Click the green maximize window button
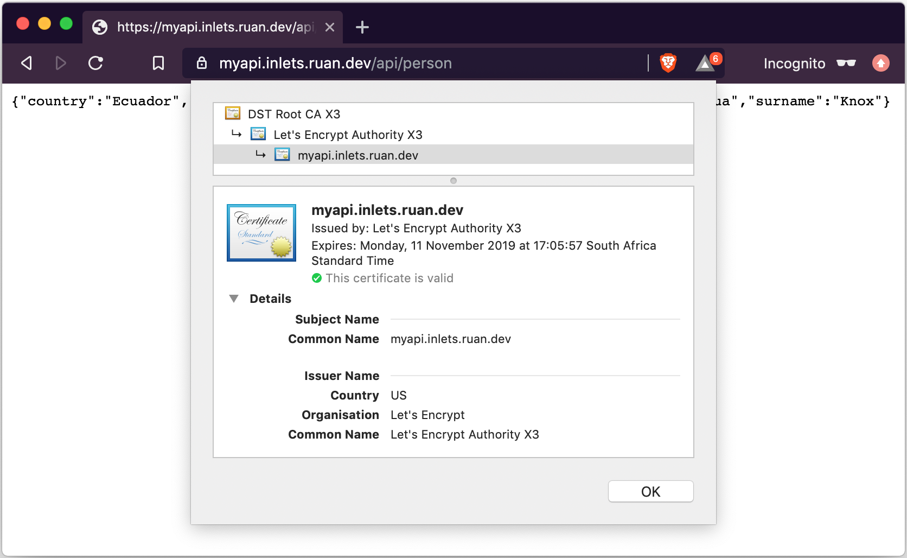This screenshot has width=907, height=558. pos(66,23)
